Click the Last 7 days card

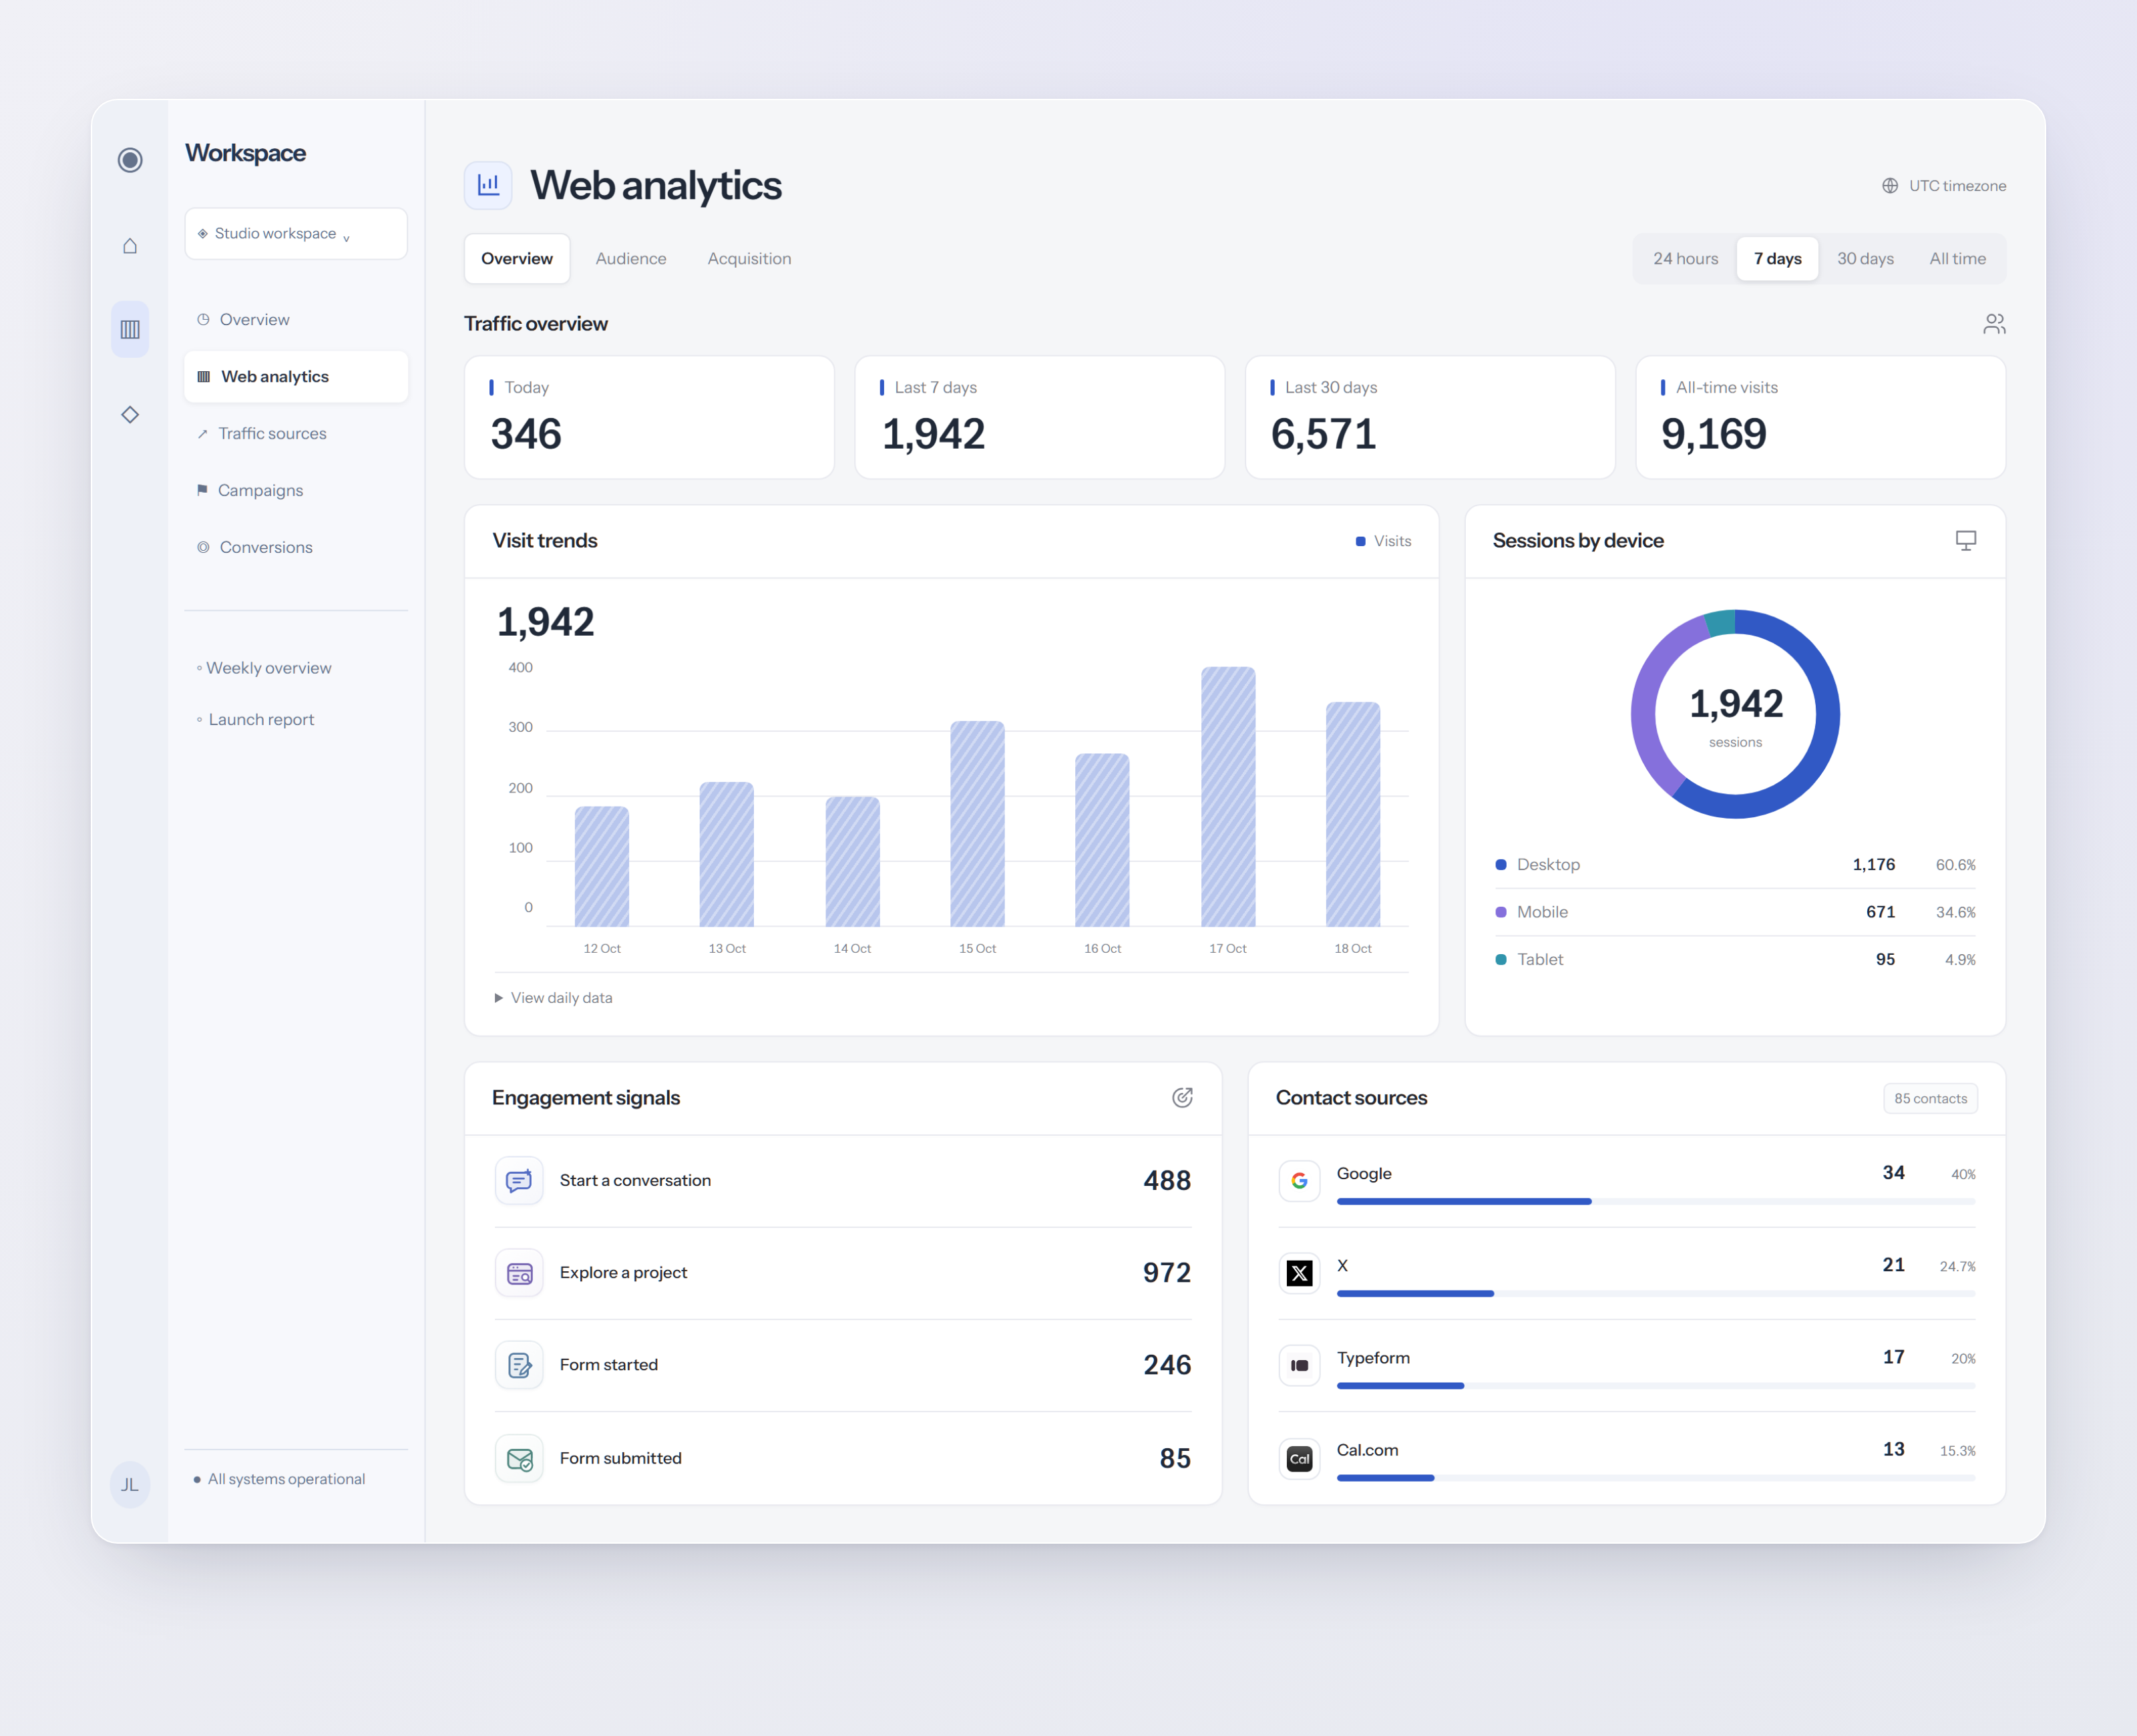coord(1040,418)
